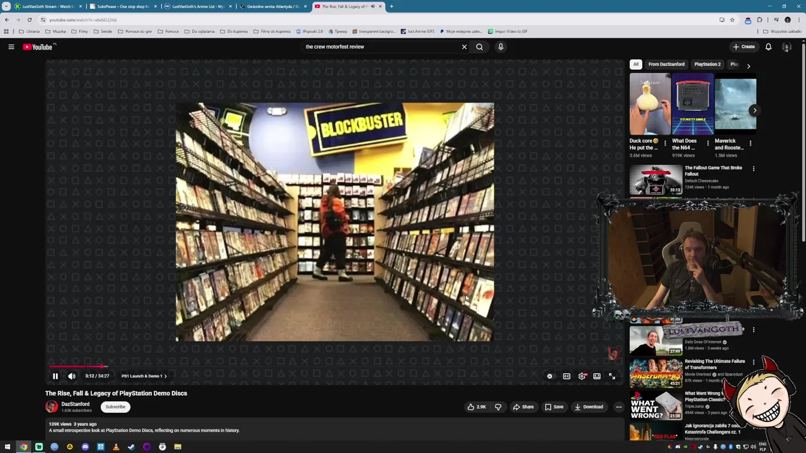Open the YouTube account avatar menu
Screen dimensions: 806x453
click(x=786, y=47)
